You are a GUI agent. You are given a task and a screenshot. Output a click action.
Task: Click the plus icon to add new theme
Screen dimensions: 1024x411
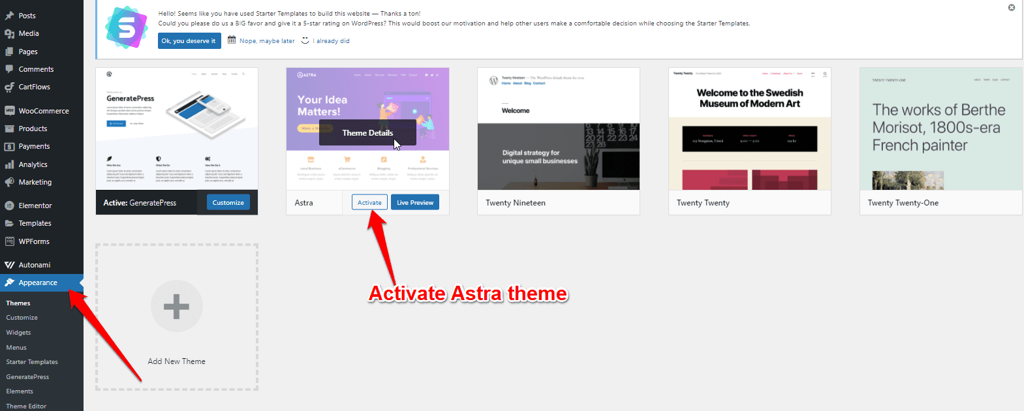coord(176,306)
